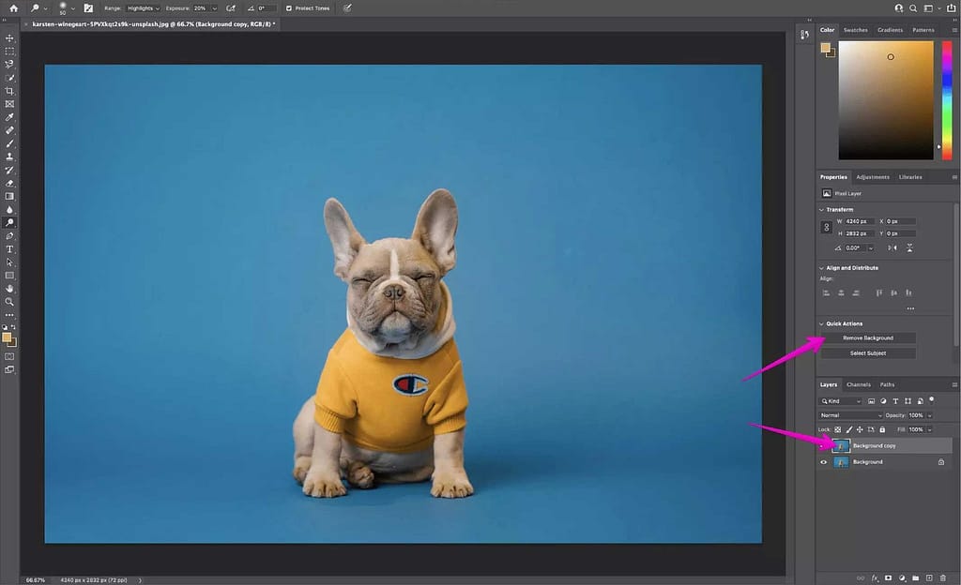Toggle transparency lock in Layers panel

(837, 429)
